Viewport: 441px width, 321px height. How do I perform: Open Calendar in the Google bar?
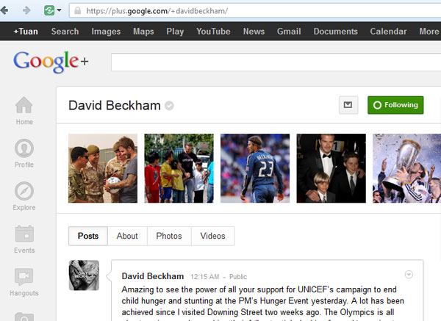(388, 31)
